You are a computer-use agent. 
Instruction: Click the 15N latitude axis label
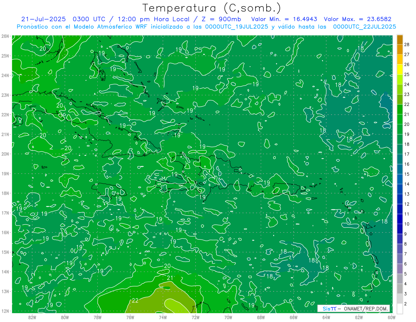click(x=5, y=252)
